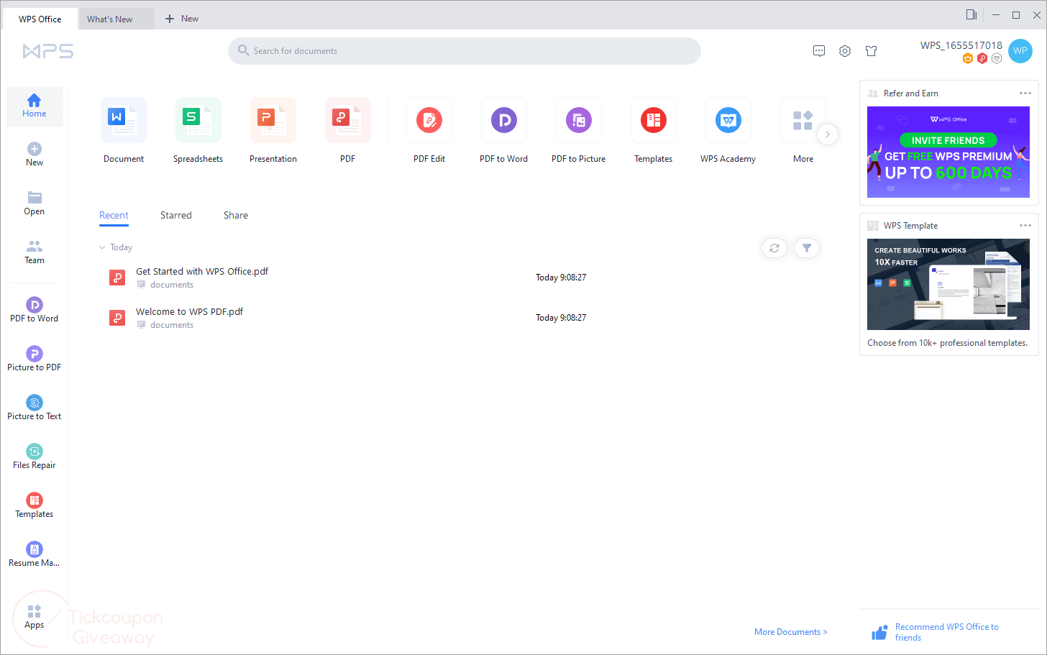The height and width of the screenshot is (655, 1047).
Task: Create a new PDF file
Action: [348, 131]
